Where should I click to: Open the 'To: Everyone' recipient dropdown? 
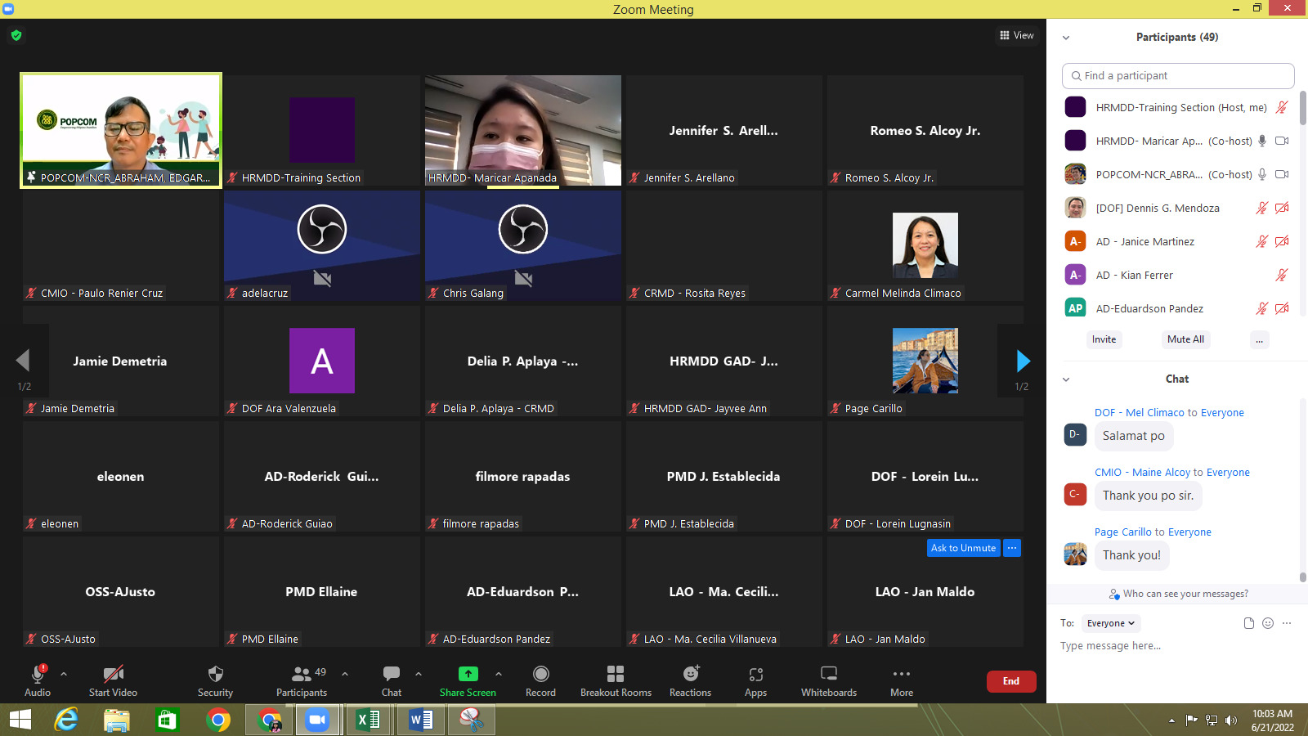pos(1110,623)
